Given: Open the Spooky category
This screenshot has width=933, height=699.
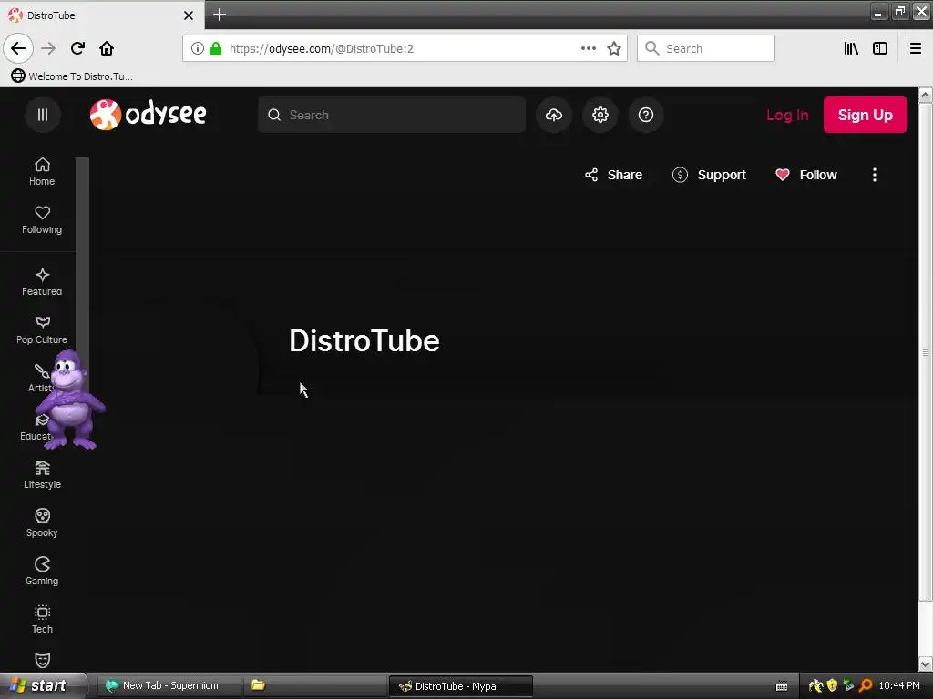Looking at the screenshot, I should click(x=42, y=523).
